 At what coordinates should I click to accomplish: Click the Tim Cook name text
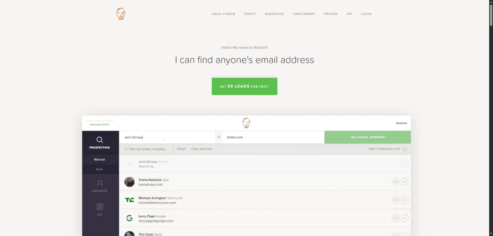tap(145, 235)
